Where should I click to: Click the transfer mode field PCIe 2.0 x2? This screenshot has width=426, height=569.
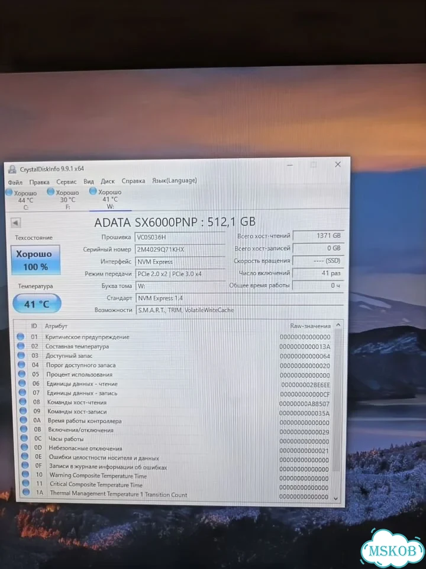click(180, 274)
